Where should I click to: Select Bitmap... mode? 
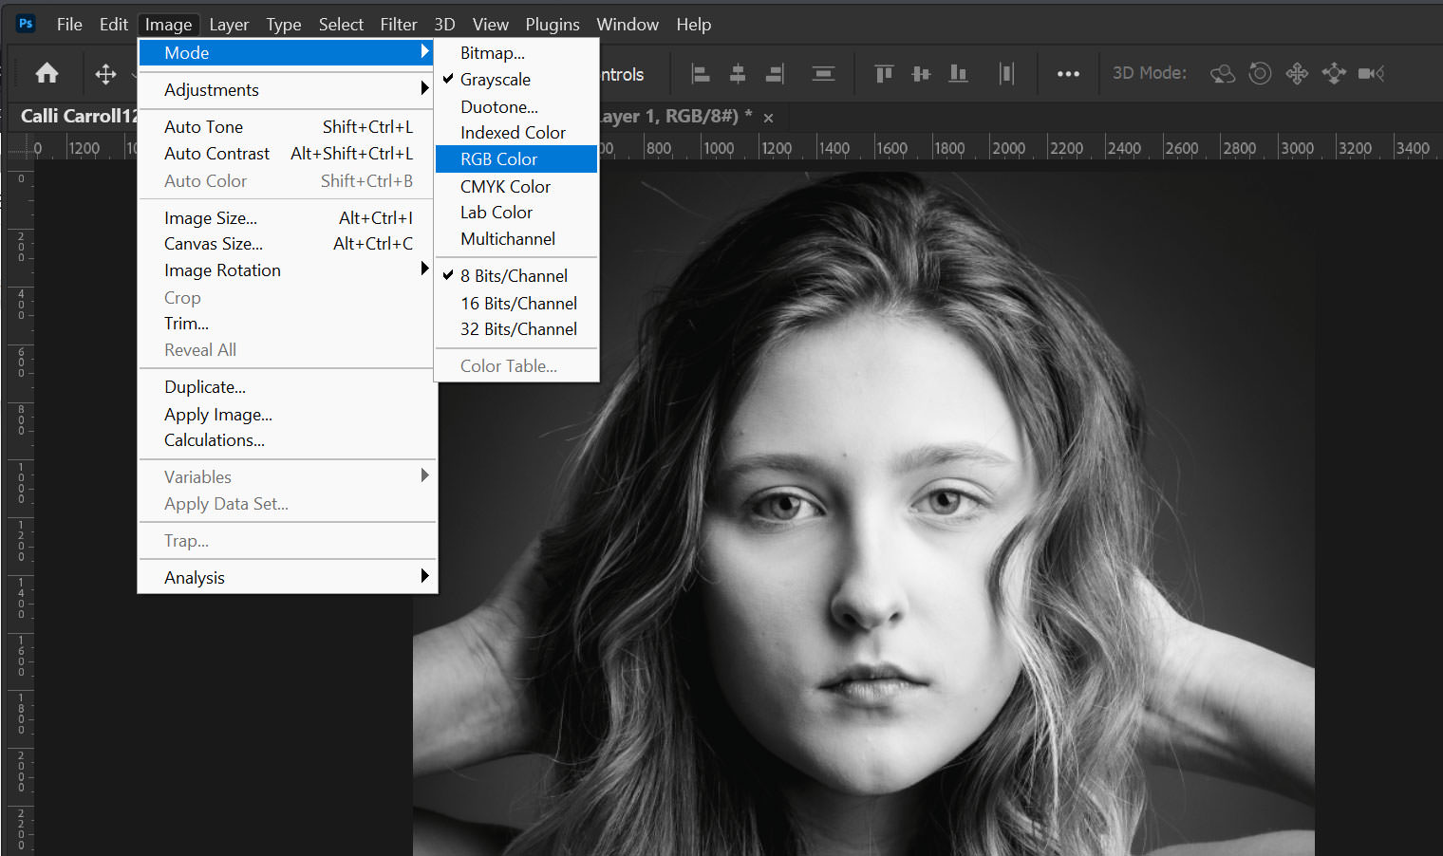pyautogui.click(x=516, y=53)
